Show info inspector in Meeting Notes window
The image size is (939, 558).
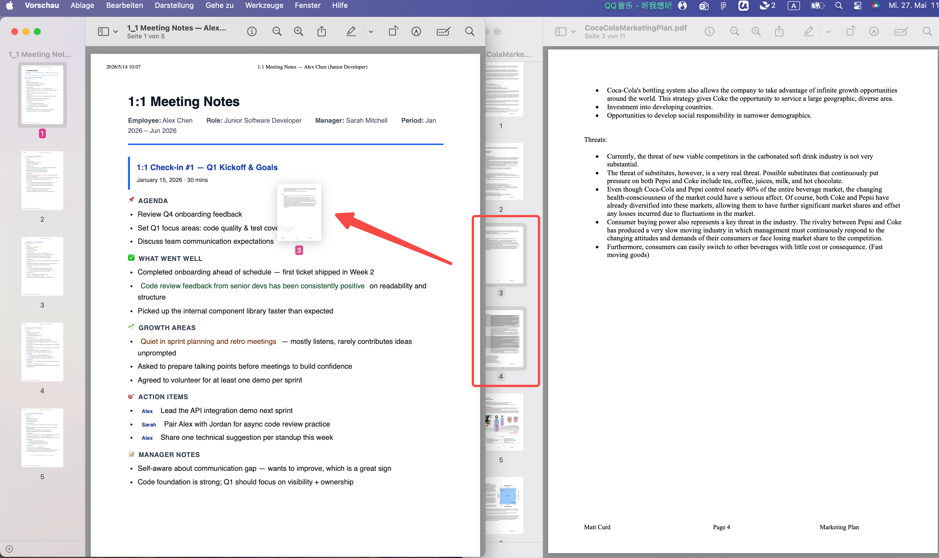pos(252,32)
